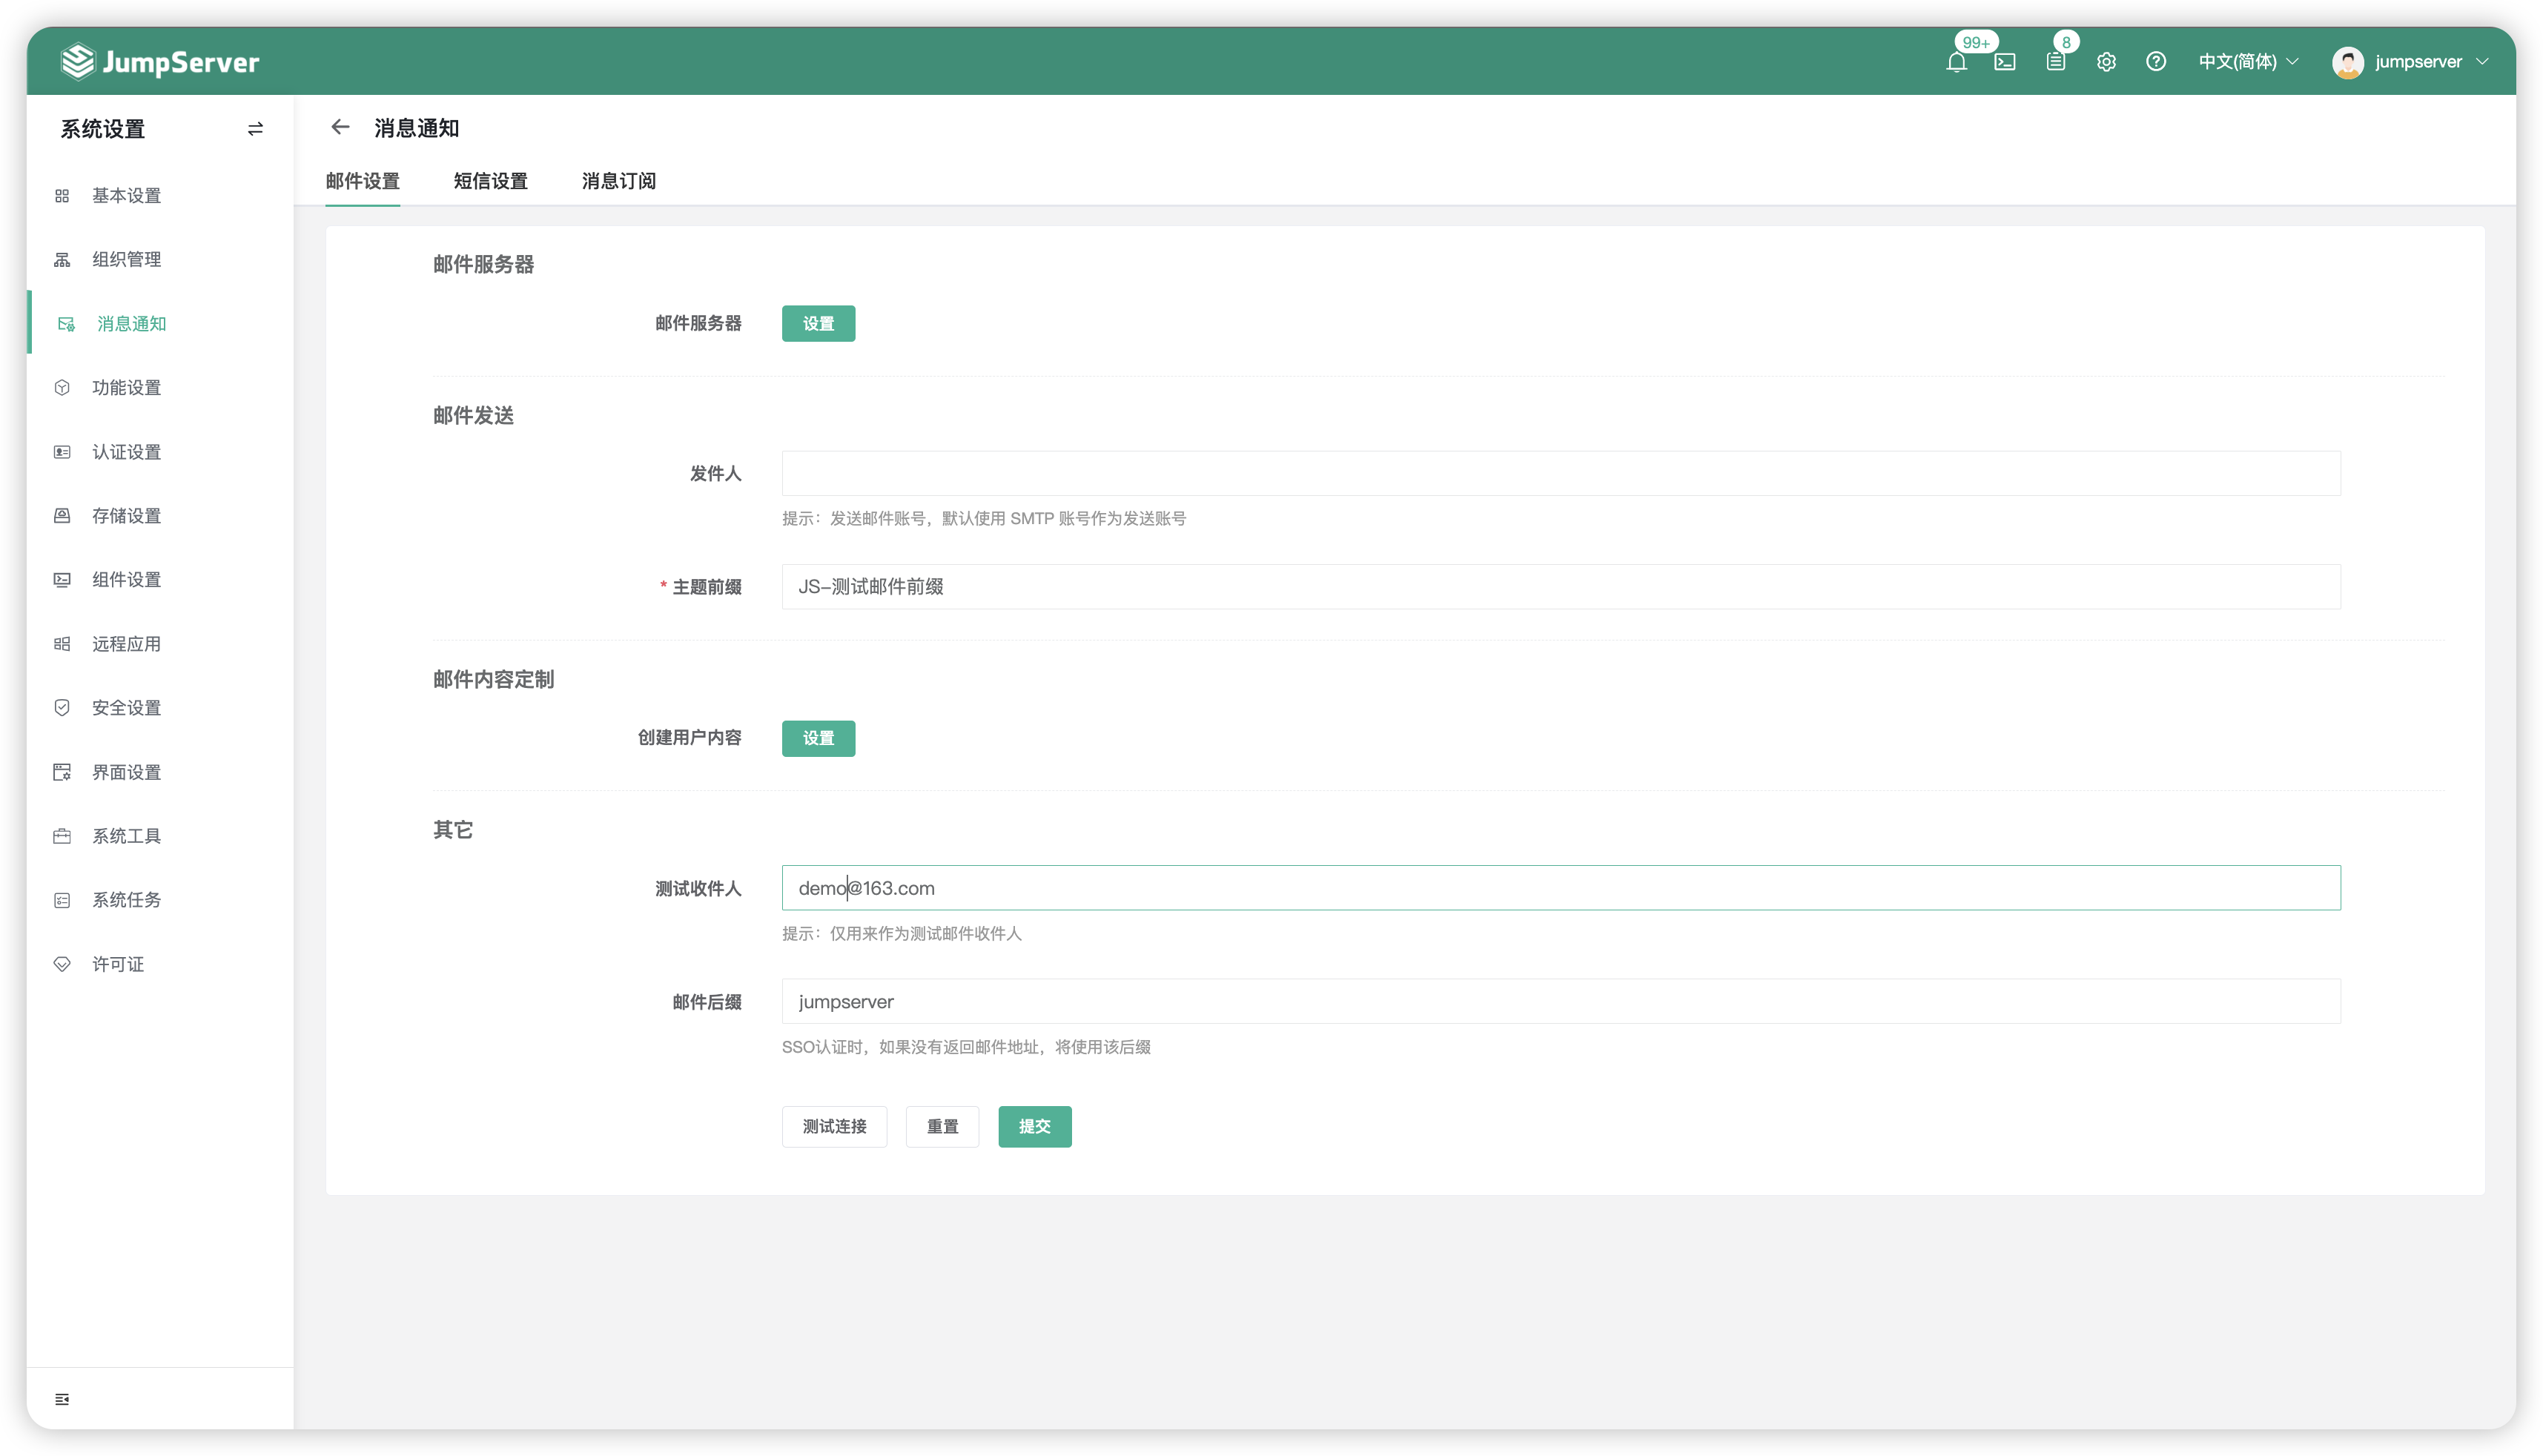
Task: Open 组件设置 in the sidebar
Action: tap(160, 580)
